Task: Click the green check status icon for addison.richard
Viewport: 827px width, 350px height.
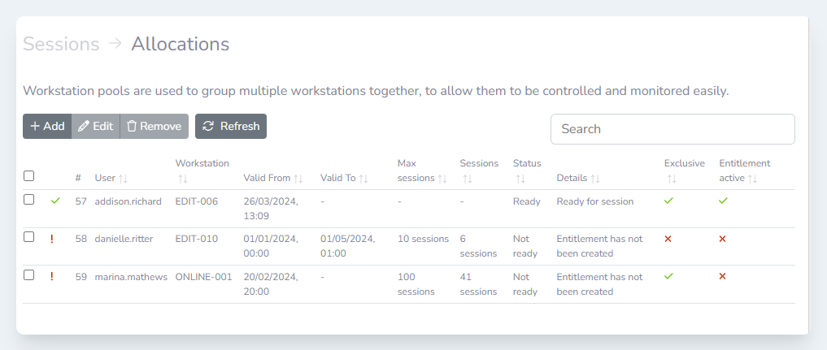Action: click(55, 201)
